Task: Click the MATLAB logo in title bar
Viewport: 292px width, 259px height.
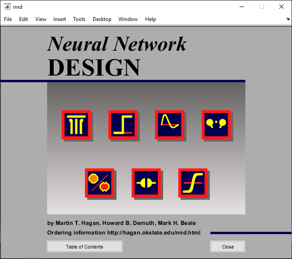Action: point(7,7)
